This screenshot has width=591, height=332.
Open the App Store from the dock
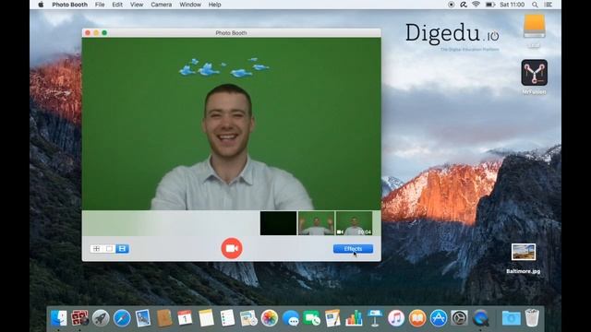[438, 318]
